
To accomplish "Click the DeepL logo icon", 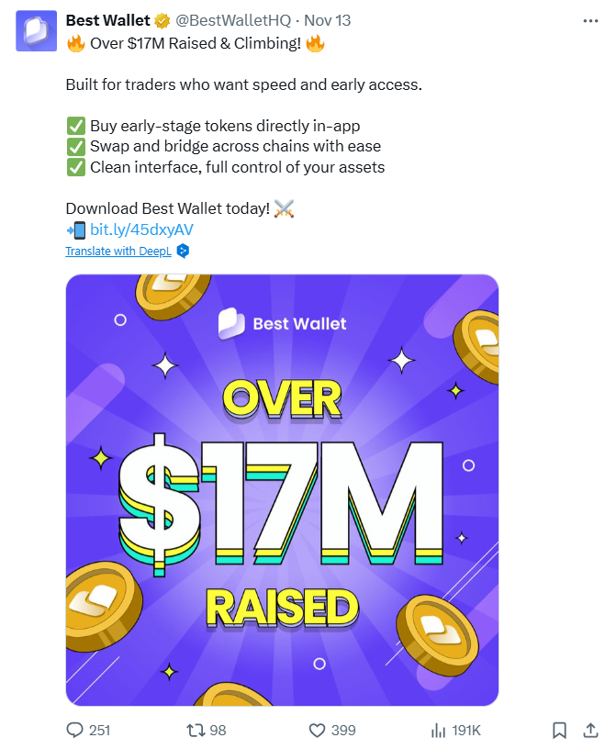I will [183, 251].
